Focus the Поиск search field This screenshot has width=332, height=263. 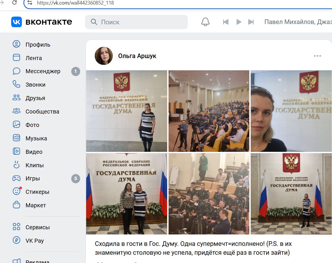coord(136,22)
